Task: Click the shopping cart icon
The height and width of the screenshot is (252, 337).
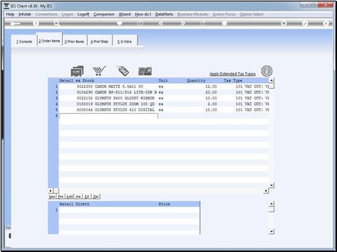Action: coord(99,71)
